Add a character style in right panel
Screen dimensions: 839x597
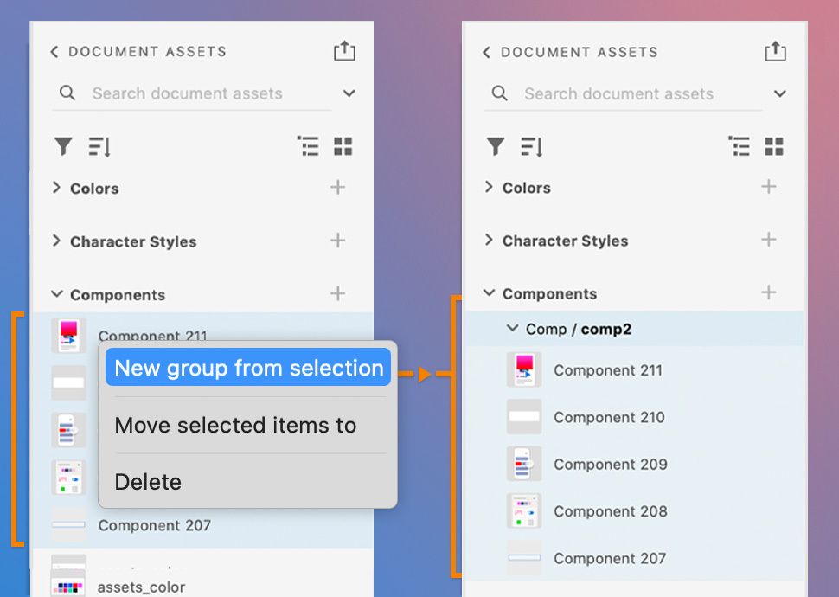(x=768, y=240)
